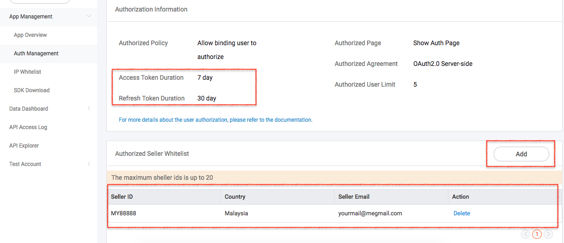Go to previous page using pagination arrow
The image size is (564, 243).
click(526, 234)
